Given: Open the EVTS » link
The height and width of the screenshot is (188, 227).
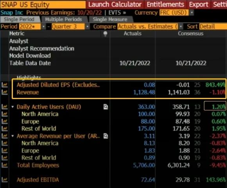Looking at the screenshot, I should pos(117,13).
